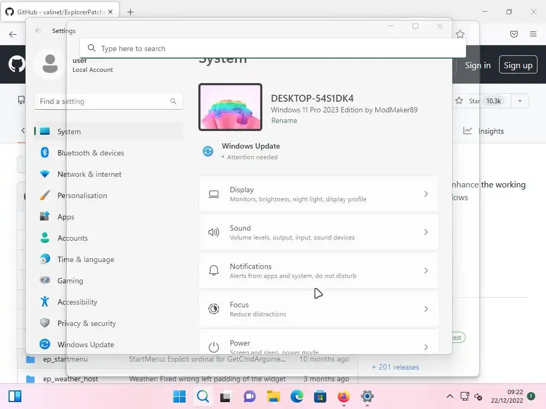Open the Insights tab on GitHub

pyautogui.click(x=484, y=131)
